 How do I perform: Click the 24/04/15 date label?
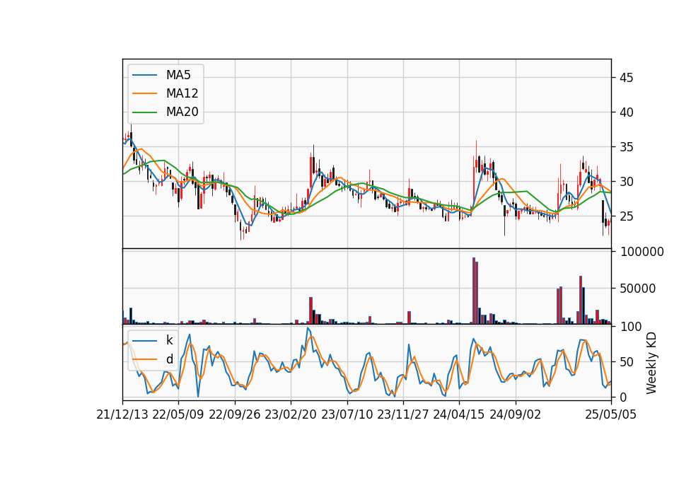[x=459, y=415]
